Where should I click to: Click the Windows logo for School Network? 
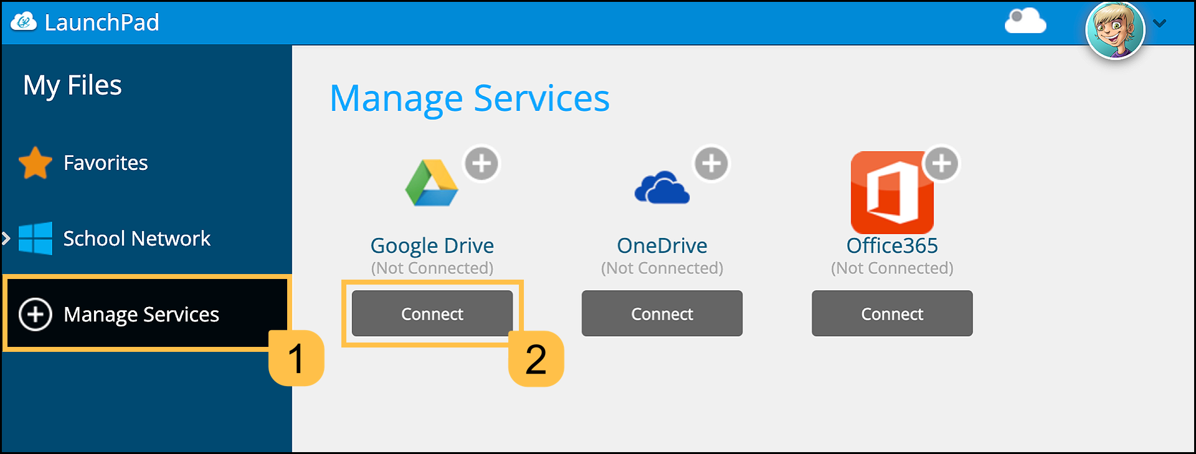(x=36, y=239)
